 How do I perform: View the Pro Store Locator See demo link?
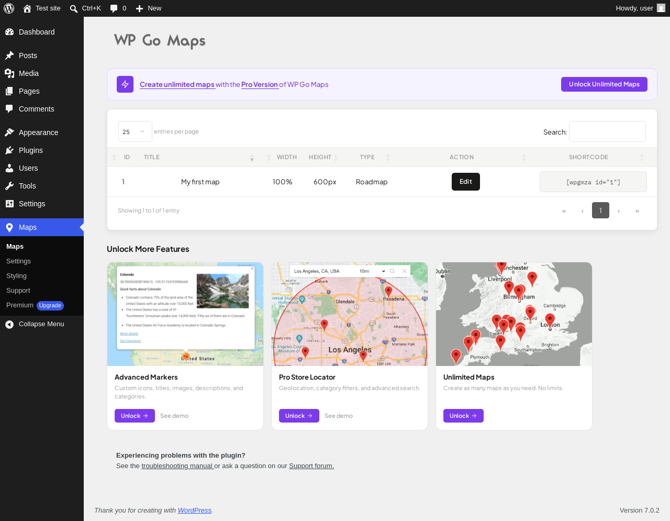coord(339,416)
